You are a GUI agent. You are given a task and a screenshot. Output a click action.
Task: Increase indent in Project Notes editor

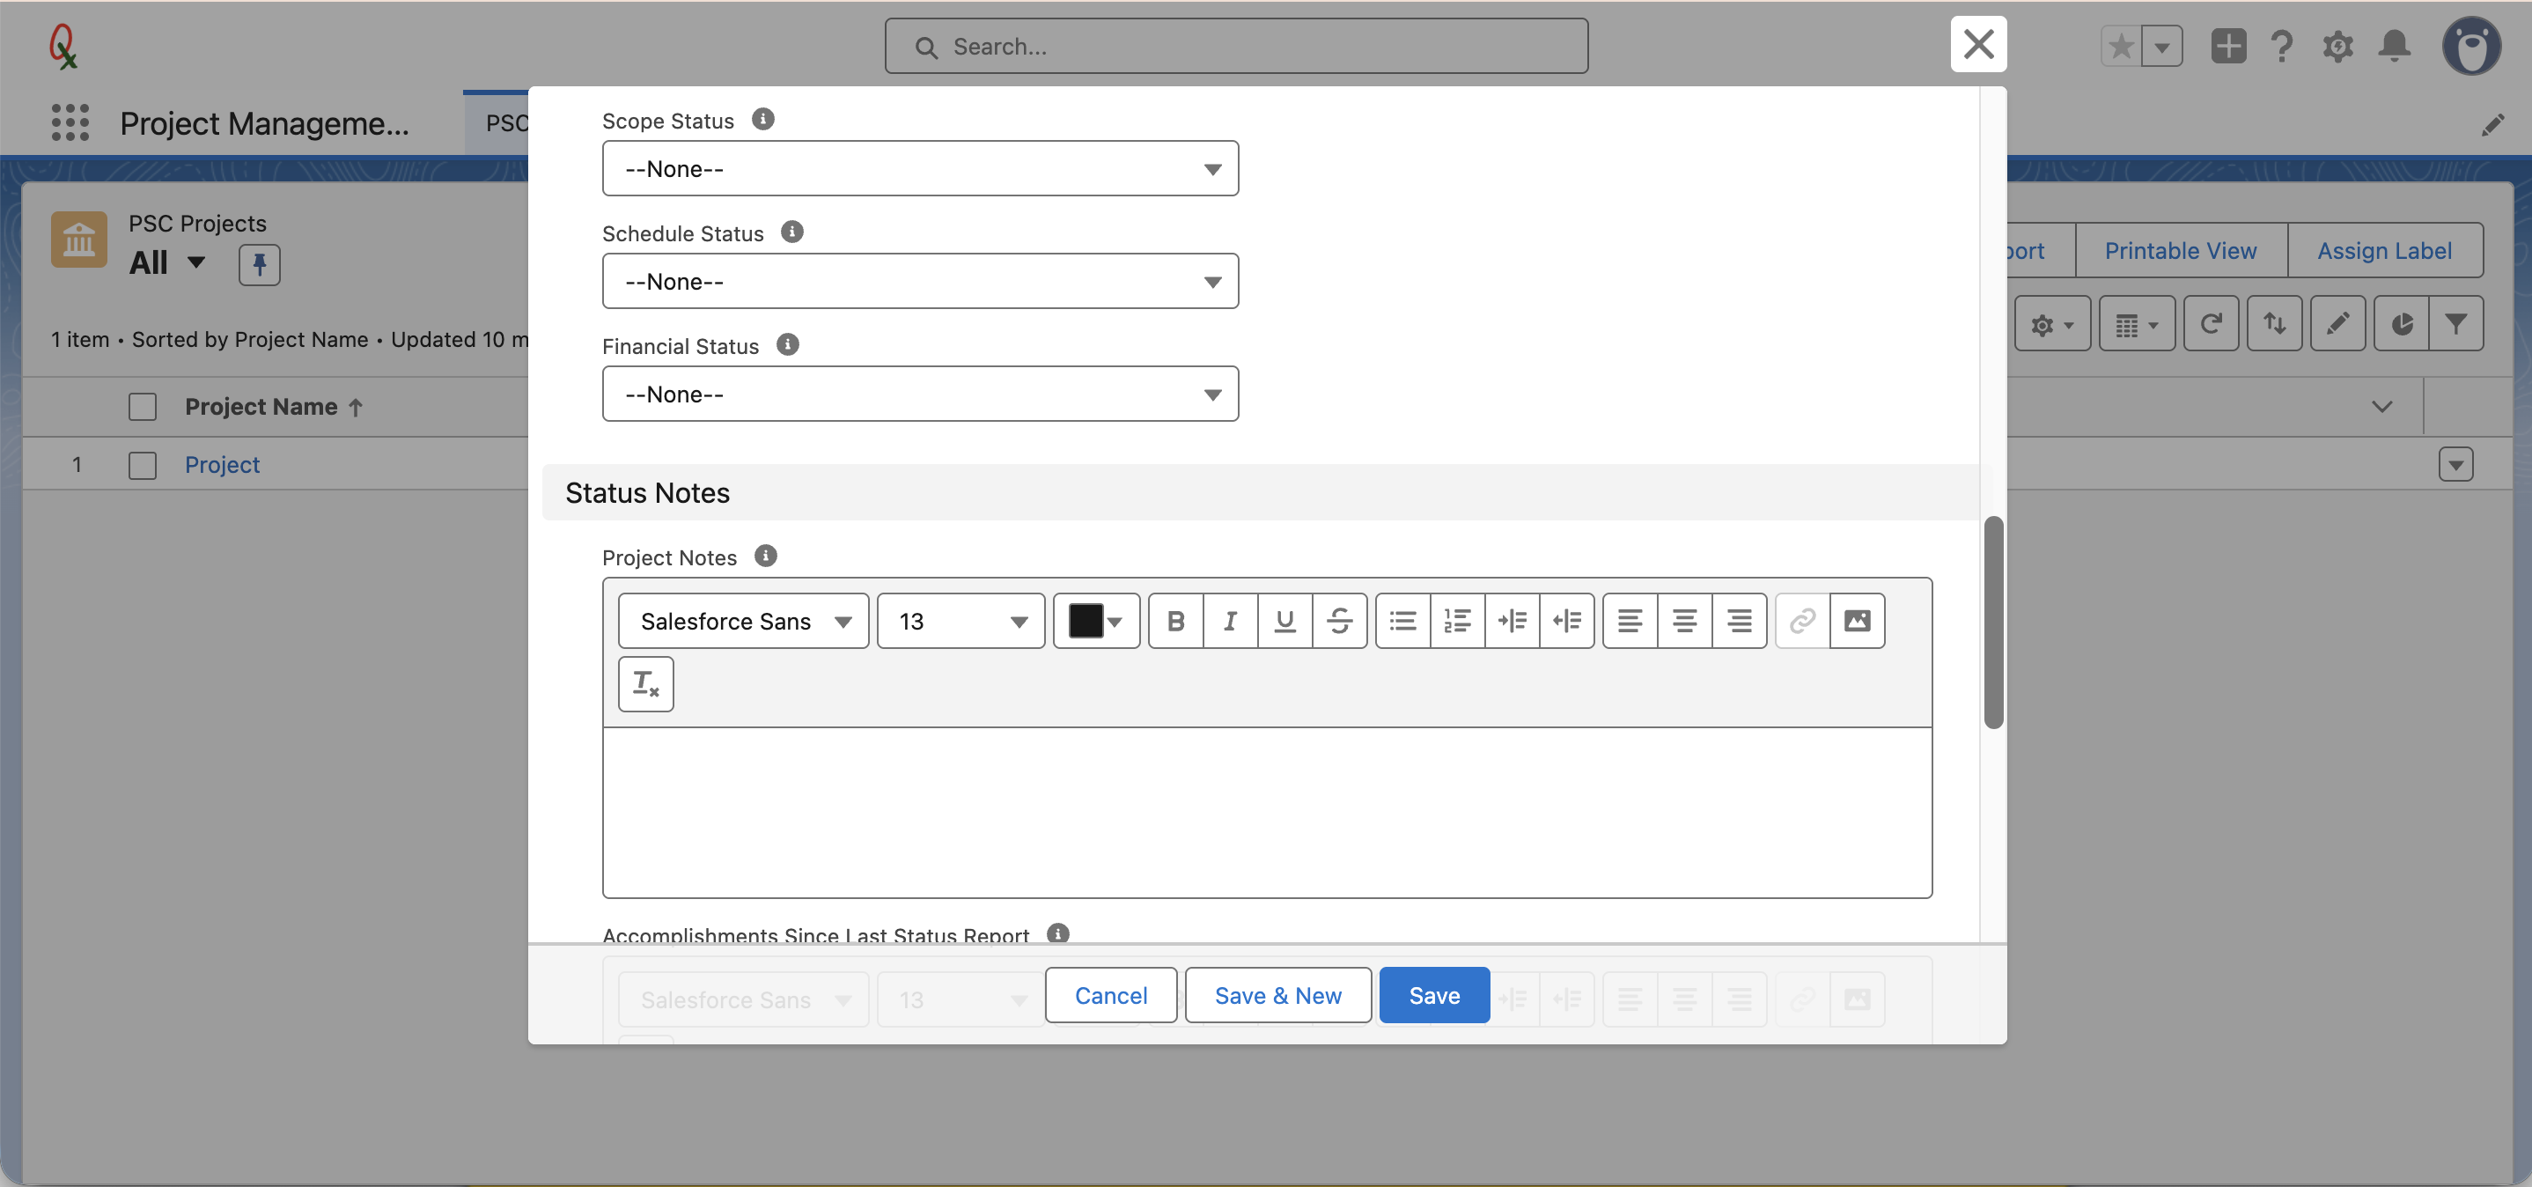pos(1512,621)
